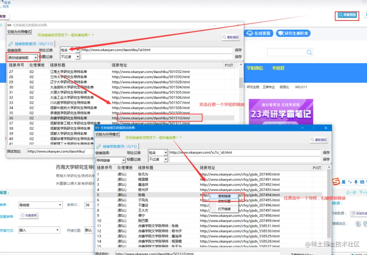This screenshot has height=255, width=367.
Task: Click 切换为向导模式 in the front window
Action: (107, 134)
